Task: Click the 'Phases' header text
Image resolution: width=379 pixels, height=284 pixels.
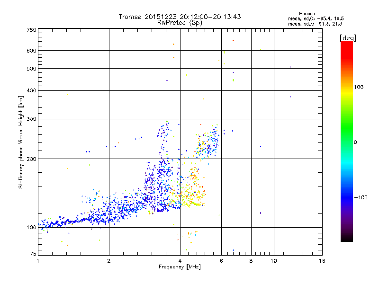Action: coord(307,14)
